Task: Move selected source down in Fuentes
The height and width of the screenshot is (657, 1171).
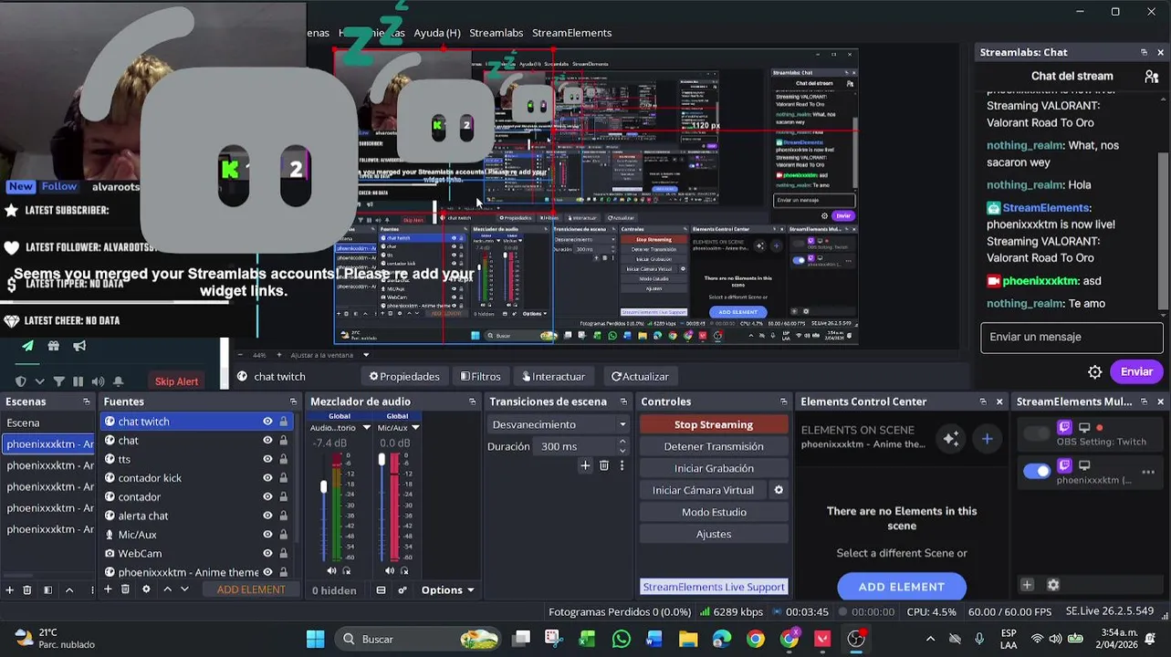Action: 185,589
